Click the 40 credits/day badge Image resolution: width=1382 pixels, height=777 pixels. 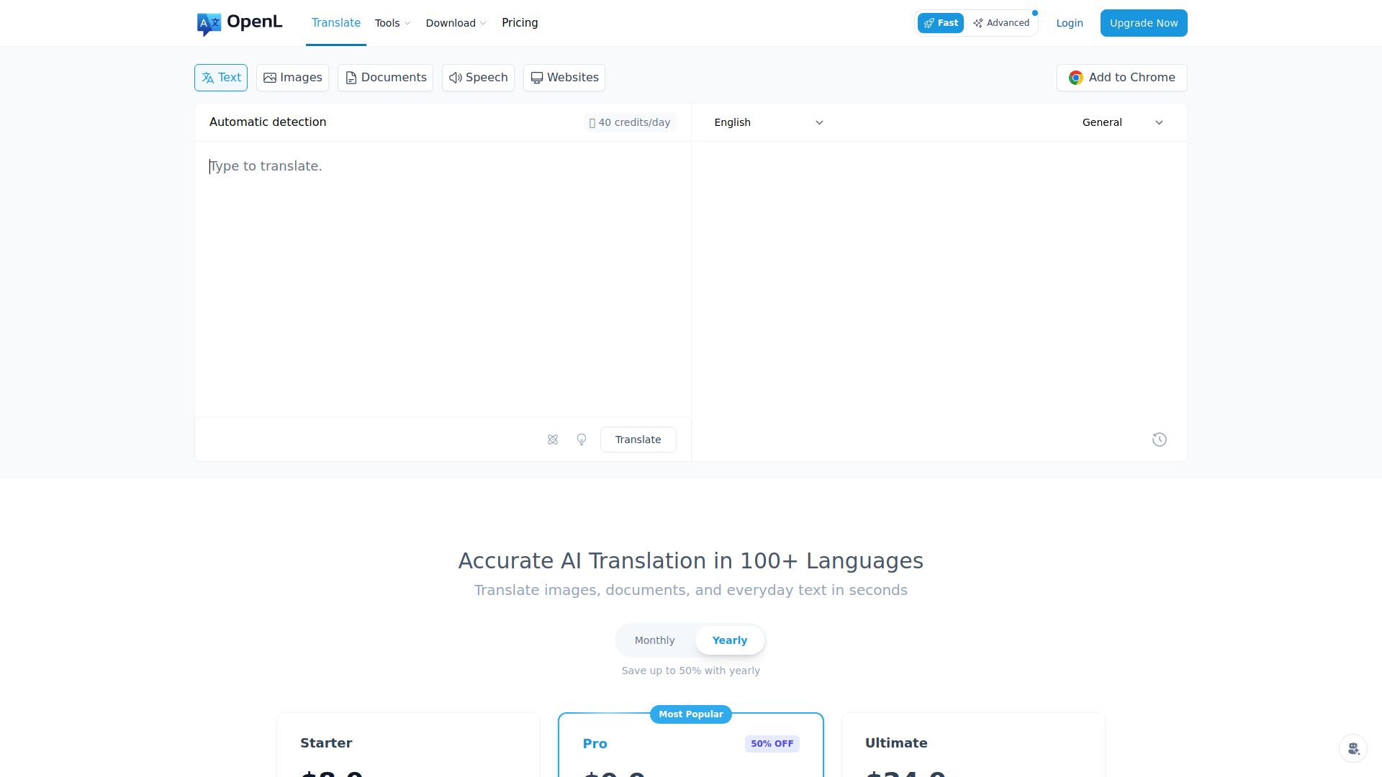630,122
